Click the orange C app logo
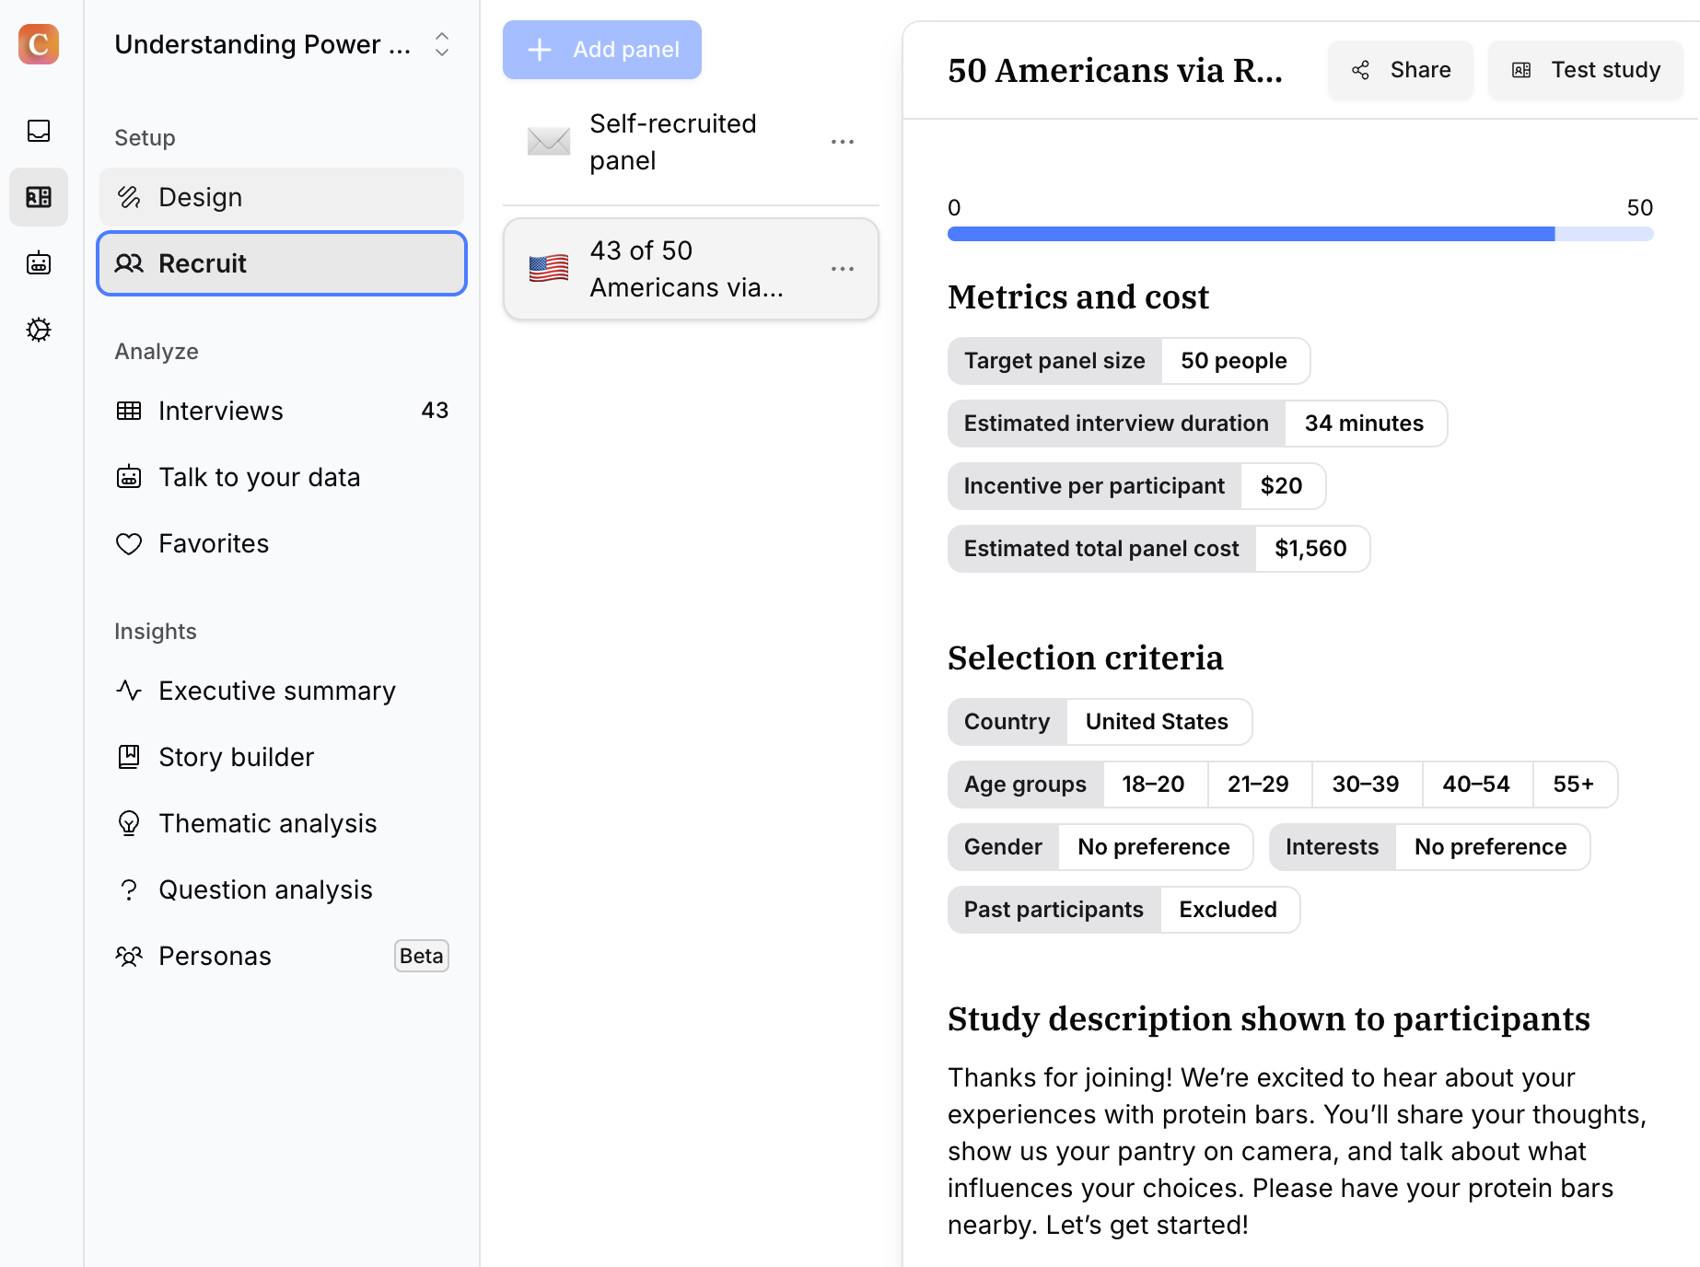The width and height of the screenshot is (1700, 1267). click(x=39, y=44)
